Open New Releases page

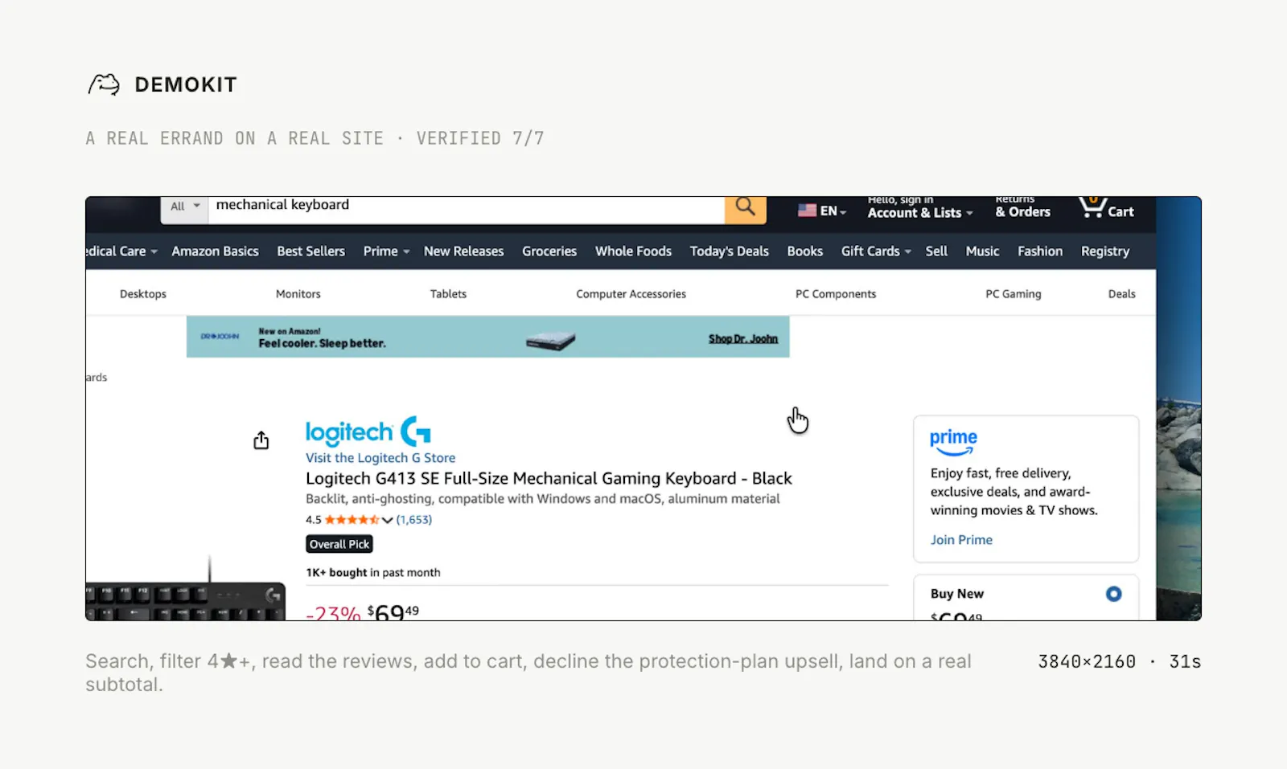click(464, 252)
